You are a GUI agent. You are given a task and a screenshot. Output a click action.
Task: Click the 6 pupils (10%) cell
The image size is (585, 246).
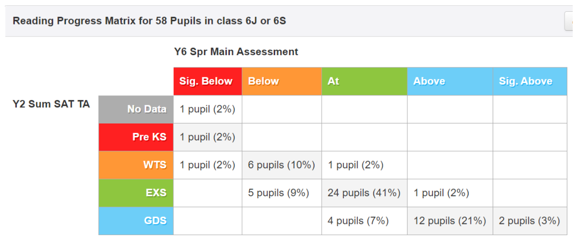point(282,165)
